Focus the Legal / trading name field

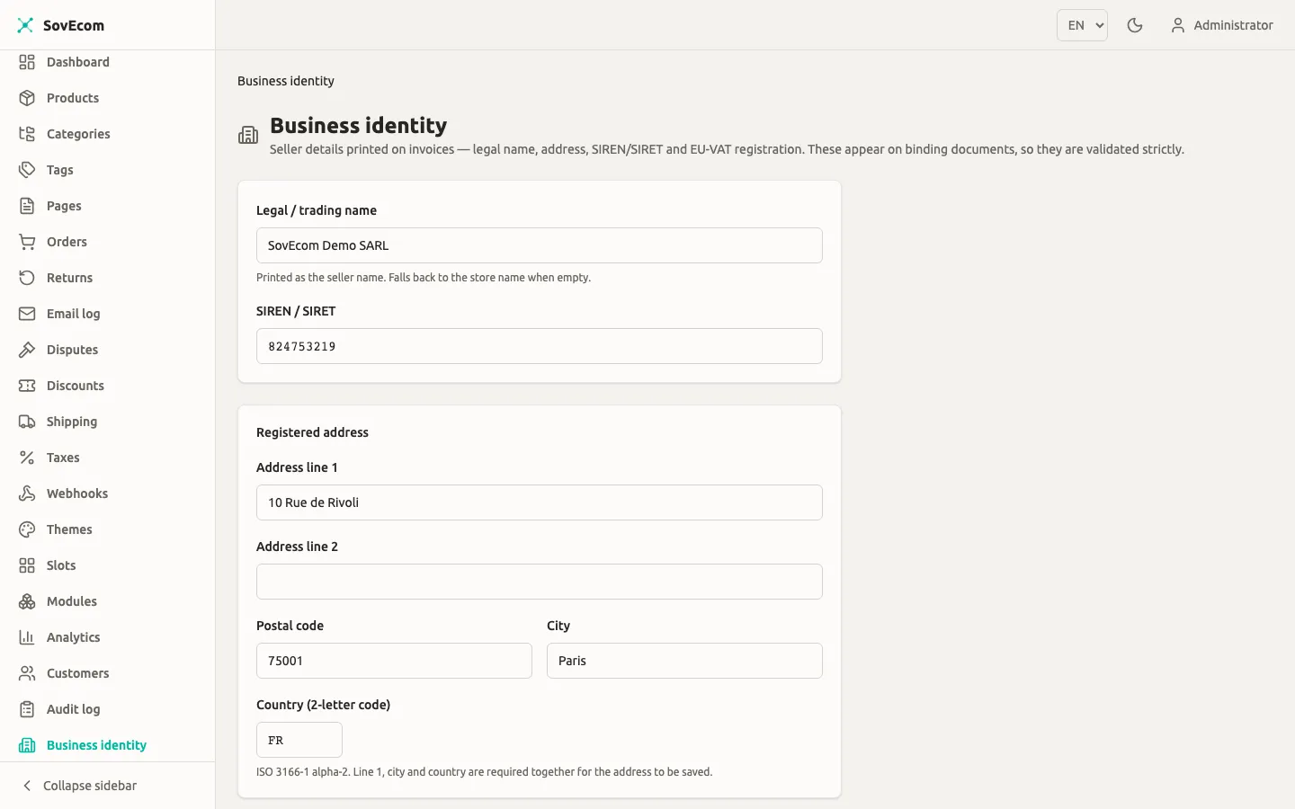point(540,245)
